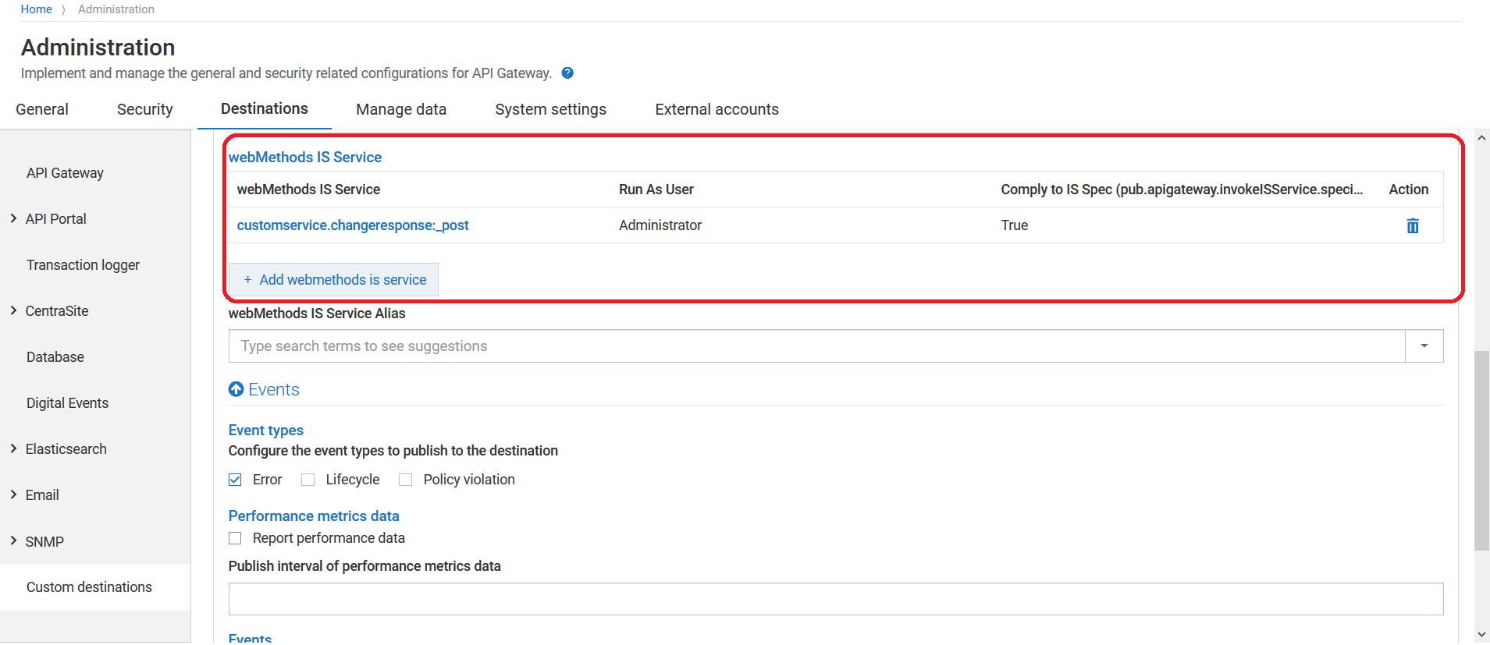The height and width of the screenshot is (645, 1490).
Task: Open Email sidebar item
Action: (x=42, y=495)
